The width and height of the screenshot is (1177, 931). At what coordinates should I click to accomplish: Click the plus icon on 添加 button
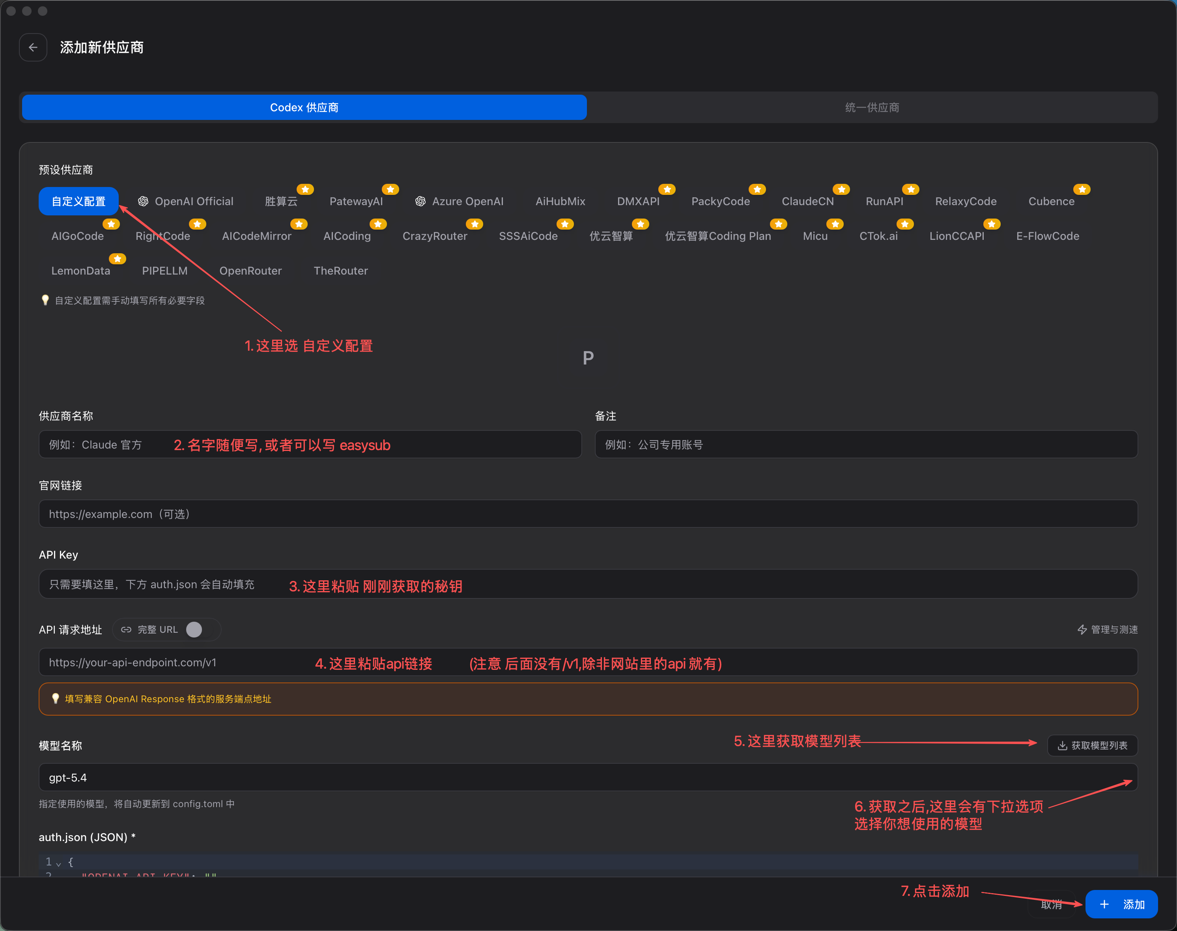pyautogui.click(x=1104, y=904)
